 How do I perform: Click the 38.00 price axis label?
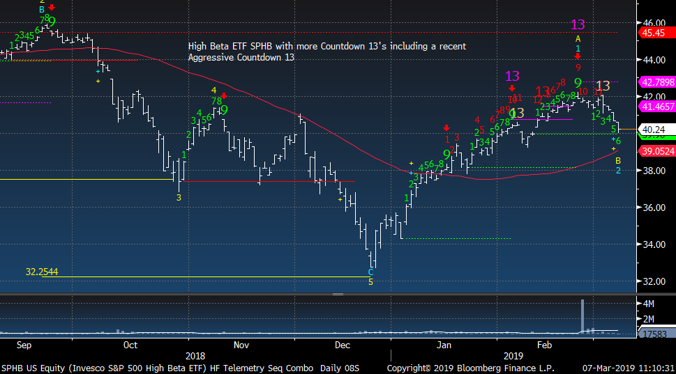click(654, 171)
